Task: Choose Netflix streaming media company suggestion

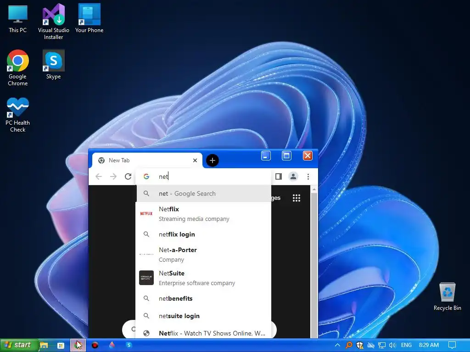Action: tap(204, 214)
